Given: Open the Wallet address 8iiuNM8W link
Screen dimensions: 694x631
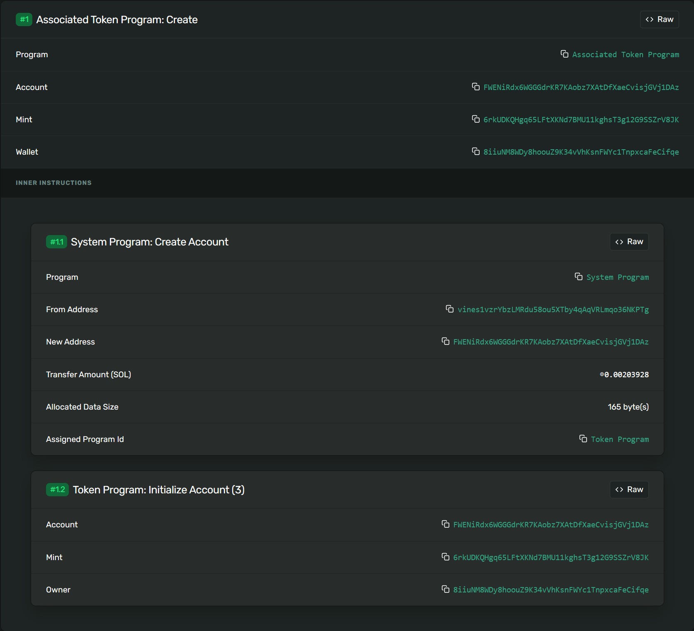Looking at the screenshot, I should (581, 152).
